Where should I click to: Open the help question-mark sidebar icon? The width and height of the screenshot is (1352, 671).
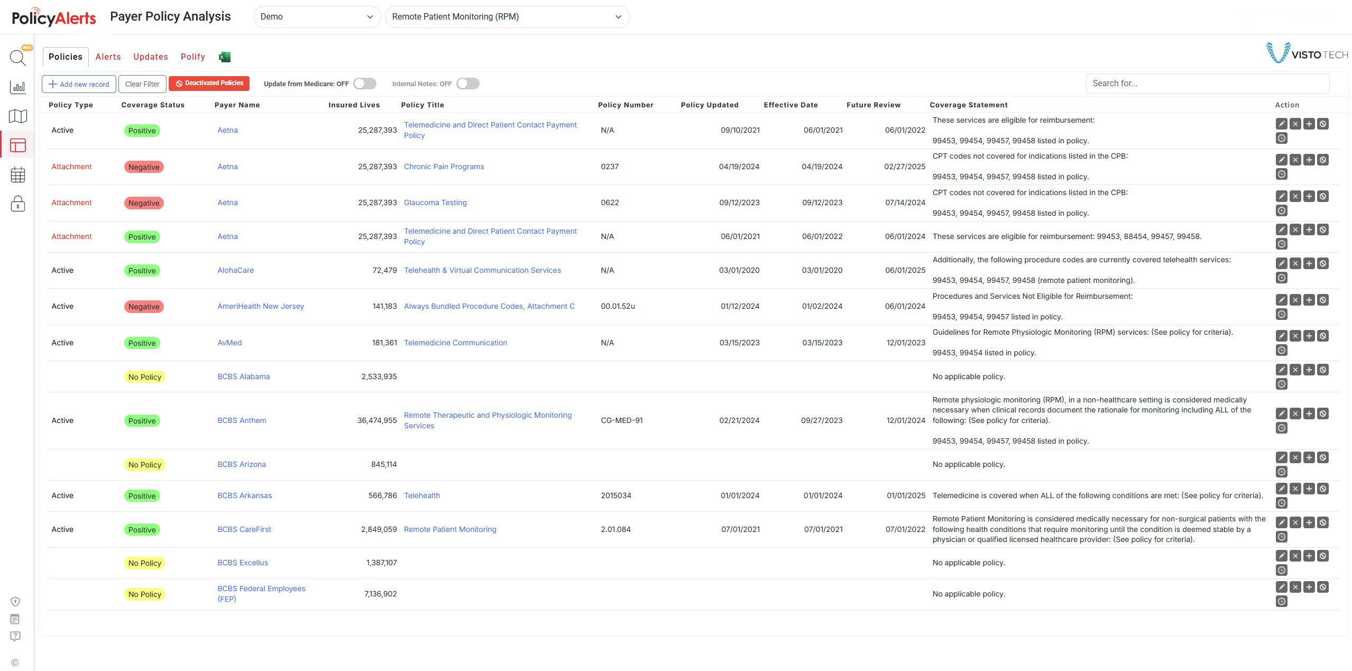click(15, 636)
